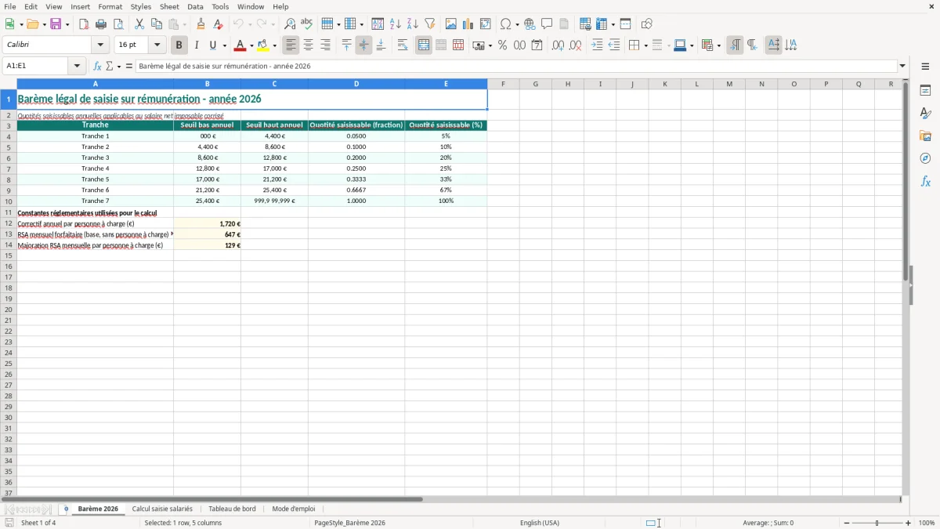Toggle Bold formatting
This screenshot has width=940, height=529.
coord(179,45)
